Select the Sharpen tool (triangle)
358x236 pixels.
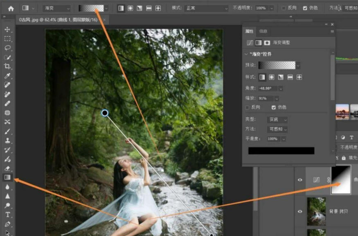[x=7, y=196]
